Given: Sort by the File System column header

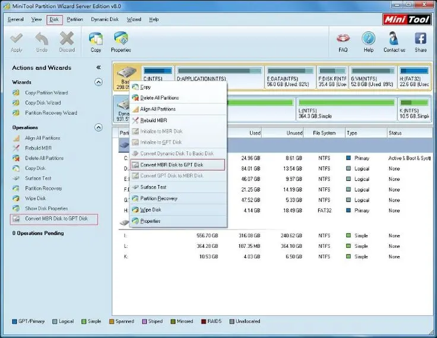Looking at the screenshot, I should [324, 133].
